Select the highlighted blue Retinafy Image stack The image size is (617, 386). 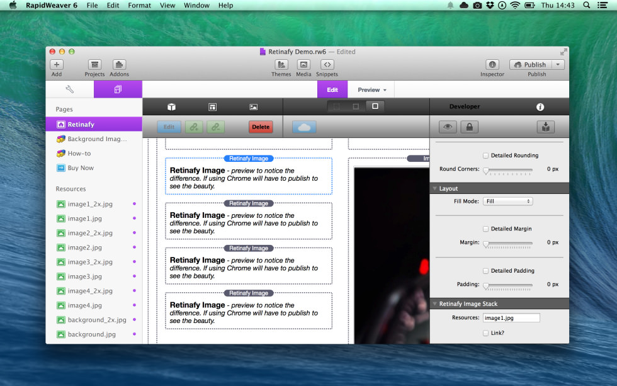coord(249,176)
